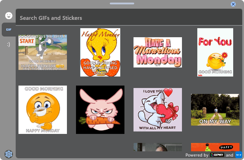The width and height of the screenshot is (244, 160).
Task: Open the emoji smiley face tab
Action: [x=9, y=16]
